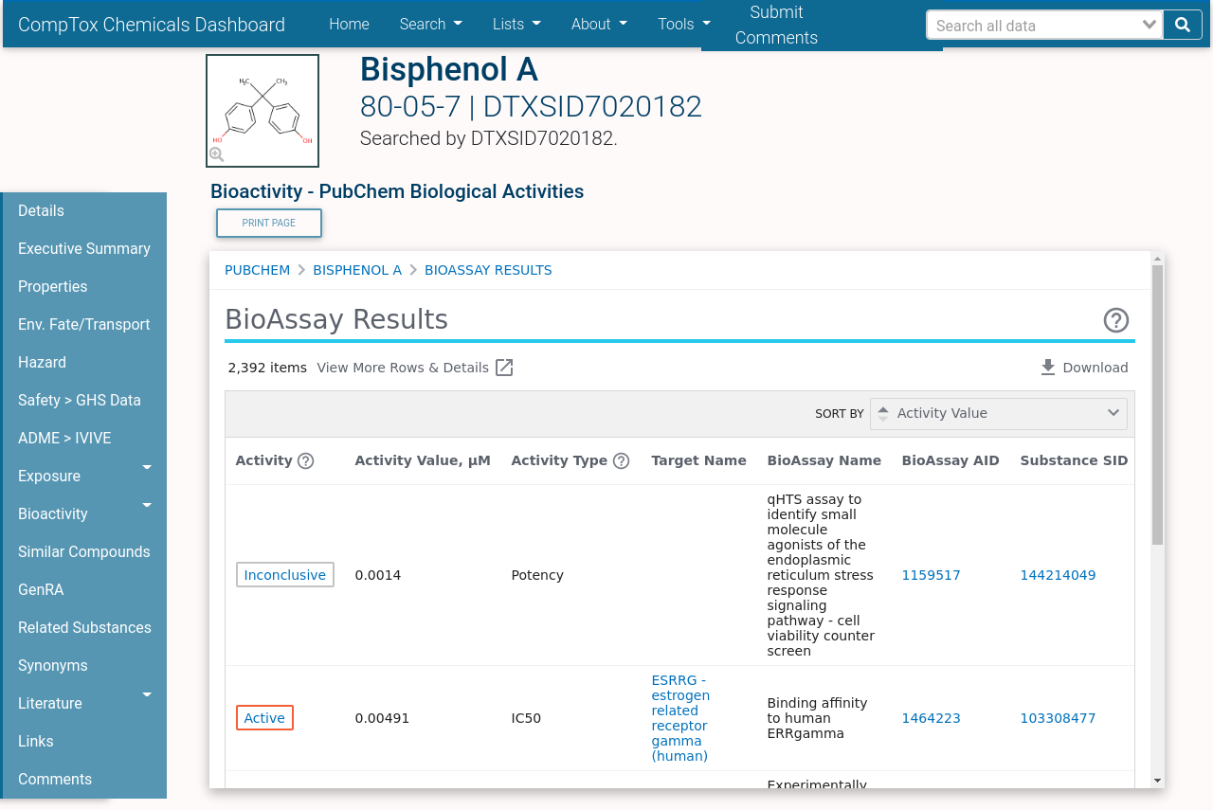Click the magnifier search button
This screenshot has height=810, width=1213.
point(1183,26)
